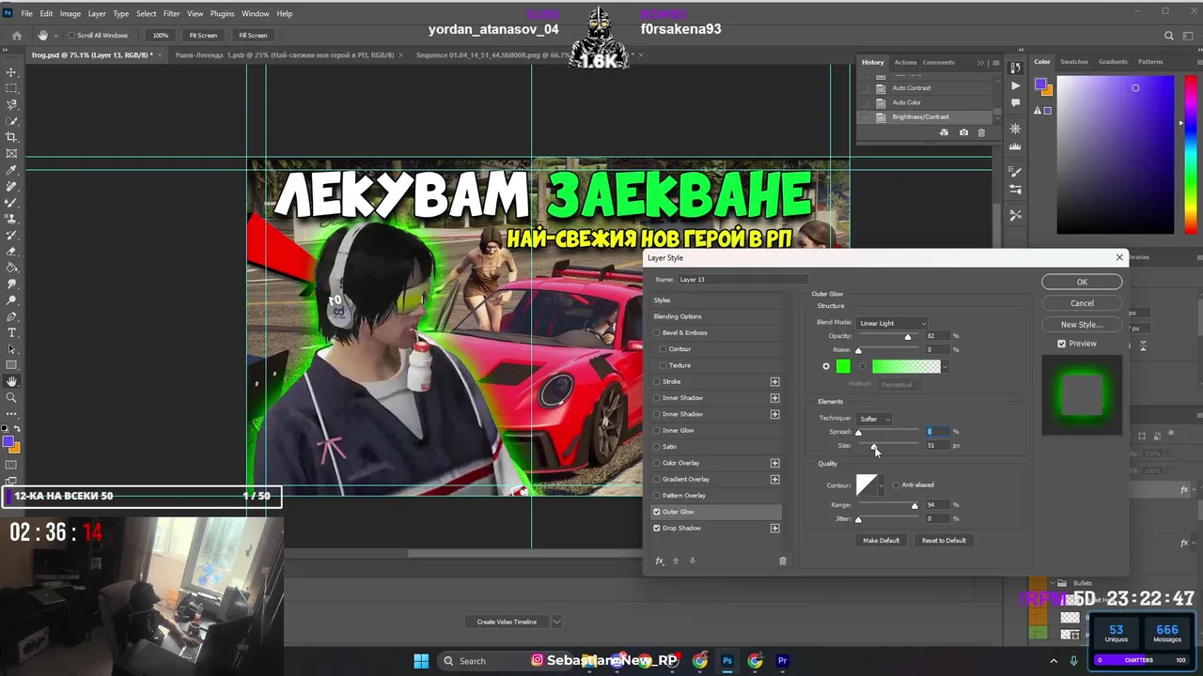Toggle Scroll All Windows checkbox

pyautogui.click(x=71, y=36)
